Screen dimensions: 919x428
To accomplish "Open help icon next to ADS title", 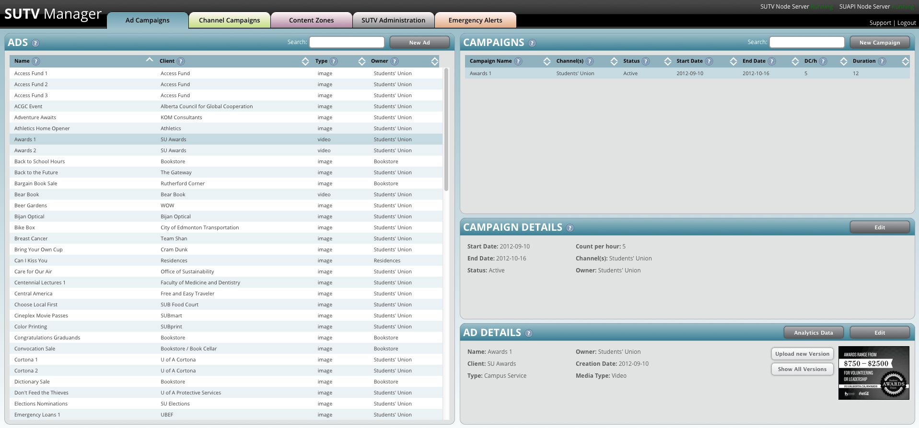I will click(x=35, y=43).
